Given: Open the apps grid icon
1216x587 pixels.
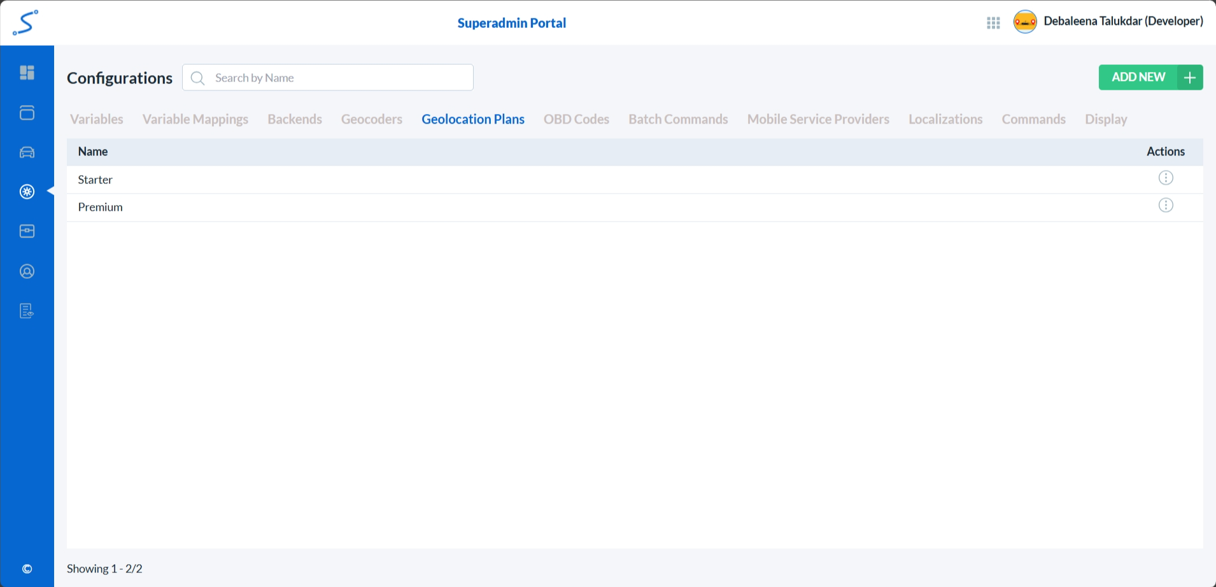Looking at the screenshot, I should coord(993,23).
